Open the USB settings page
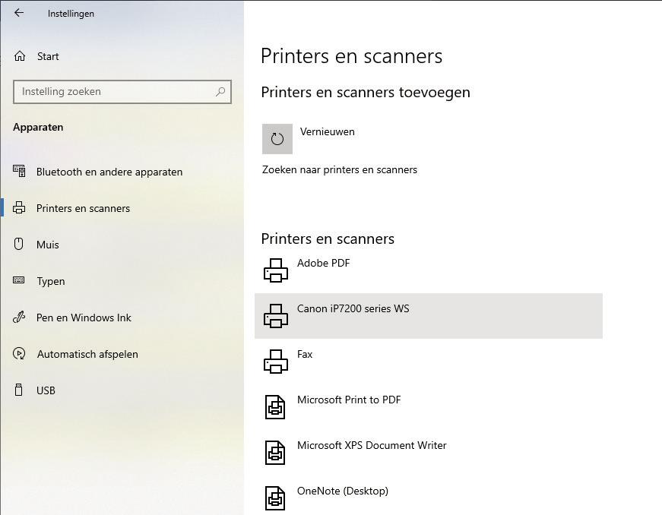Viewport: 662px width, 515px height. tap(46, 390)
